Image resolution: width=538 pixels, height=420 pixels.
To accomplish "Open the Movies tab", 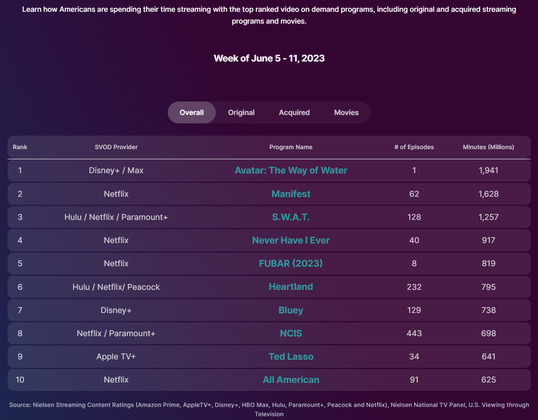I will click(346, 112).
